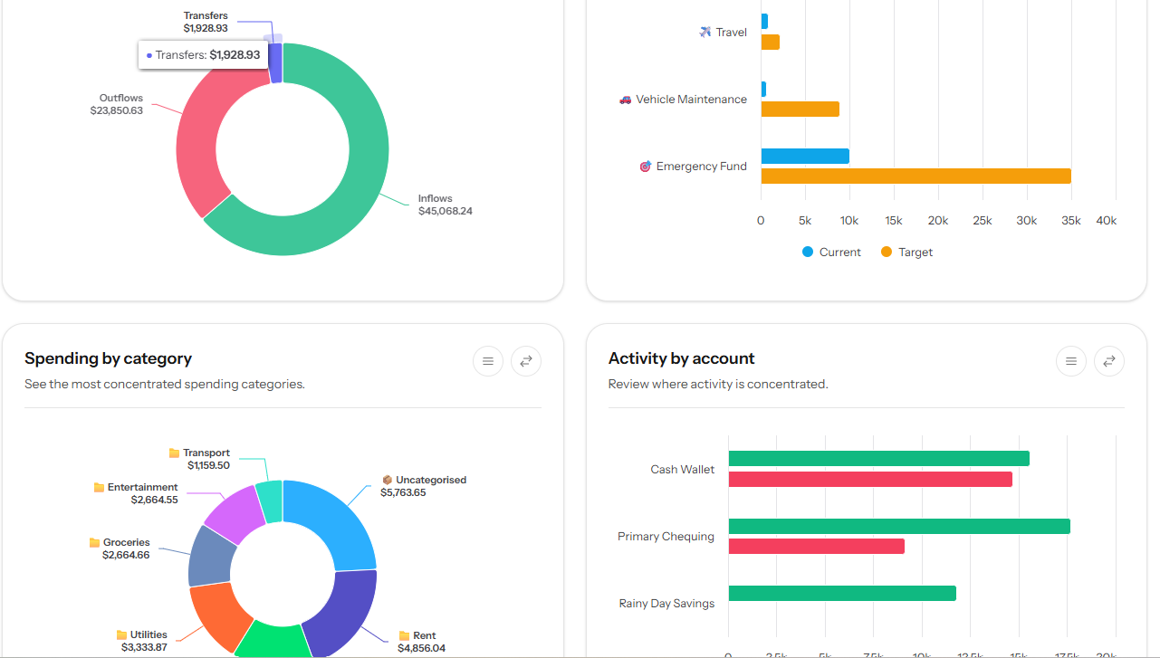1160x658 pixels.
Task: Click the Emergency Fund target icon
Action: pyautogui.click(x=646, y=167)
